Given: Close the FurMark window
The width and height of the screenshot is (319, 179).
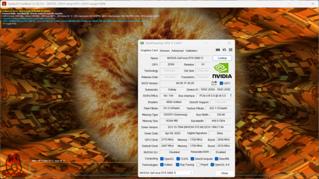Looking at the screenshot, I should (x=313, y=4).
